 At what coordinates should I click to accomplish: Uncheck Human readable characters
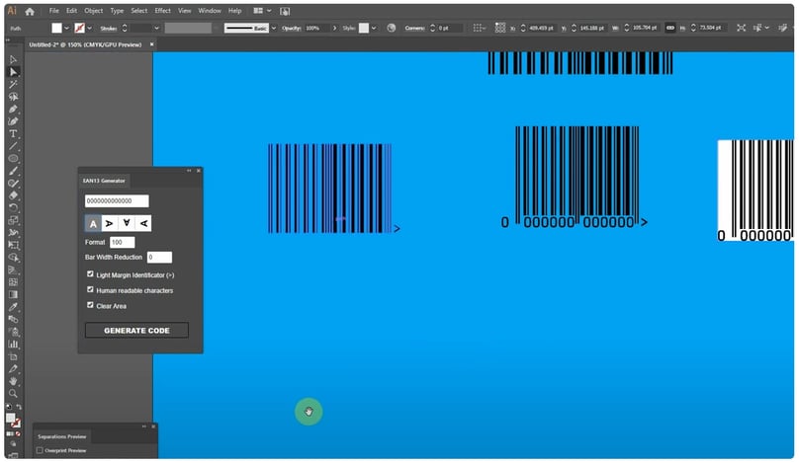pos(90,290)
